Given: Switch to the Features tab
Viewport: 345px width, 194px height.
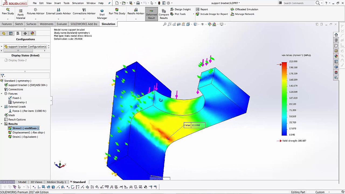Looking at the screenshot, I should 7,24.
